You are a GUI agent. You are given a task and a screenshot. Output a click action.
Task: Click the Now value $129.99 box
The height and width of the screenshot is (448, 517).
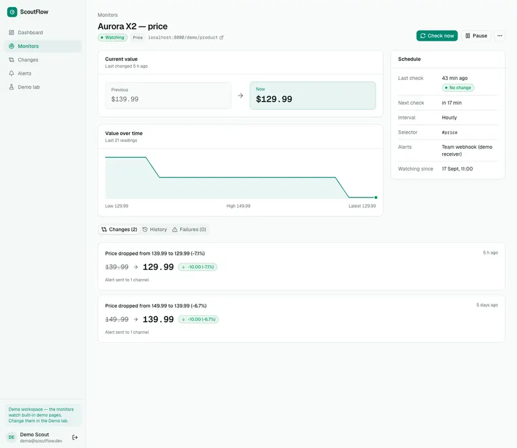click(x=313, y=96)
